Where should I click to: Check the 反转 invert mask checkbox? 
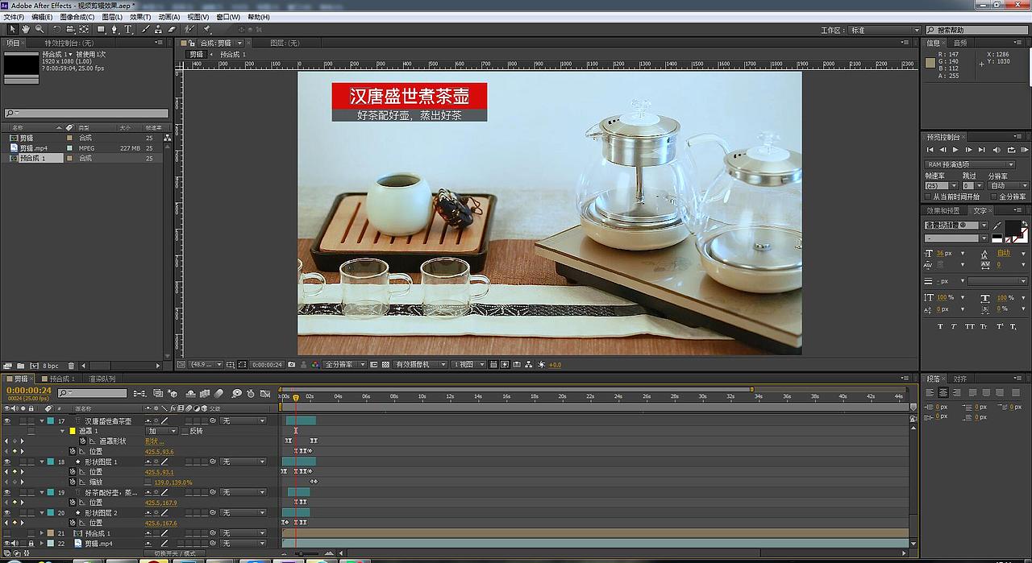pos(185,431)
